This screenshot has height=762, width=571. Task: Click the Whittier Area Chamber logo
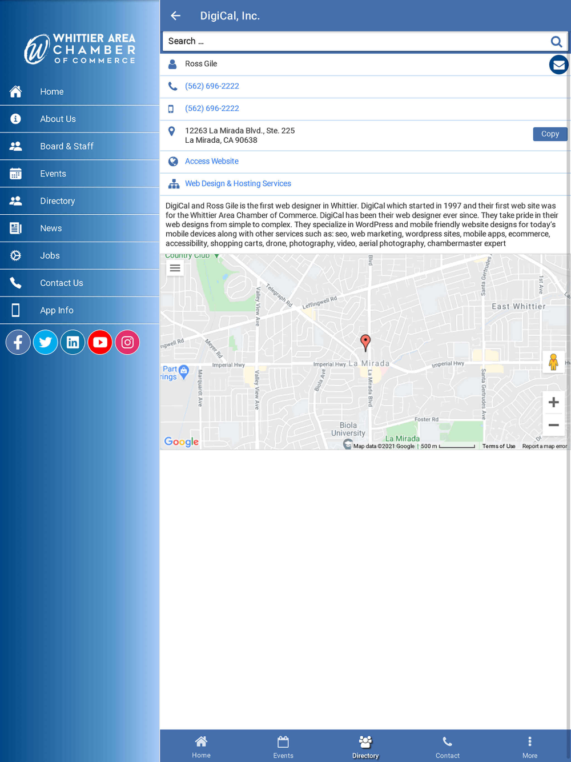[80, 49]
